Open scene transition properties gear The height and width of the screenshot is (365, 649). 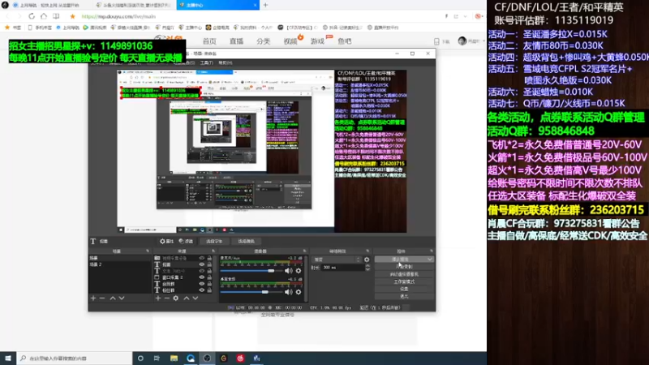pos(367,260)
